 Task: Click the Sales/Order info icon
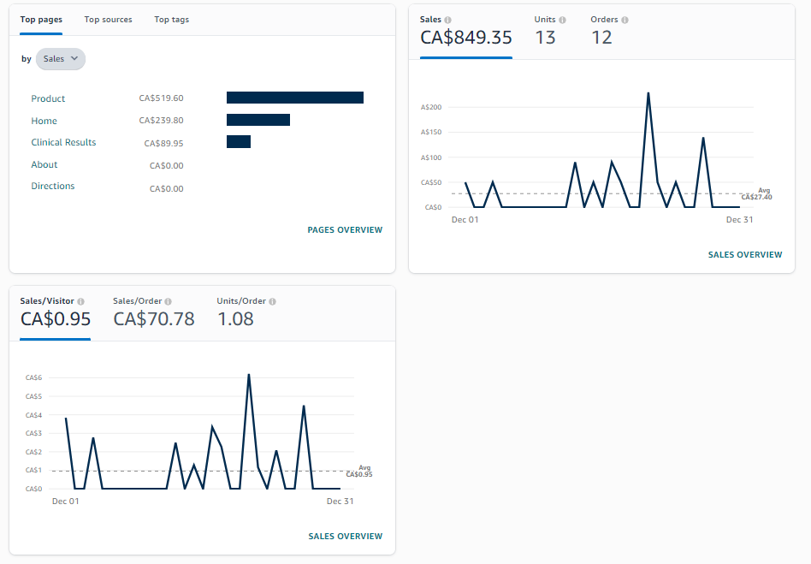point(168,301)
